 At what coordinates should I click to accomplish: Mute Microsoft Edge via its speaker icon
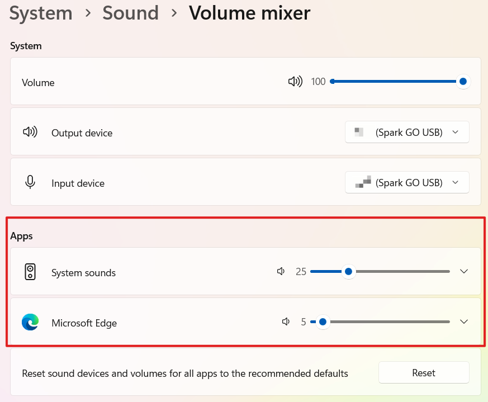286,321
